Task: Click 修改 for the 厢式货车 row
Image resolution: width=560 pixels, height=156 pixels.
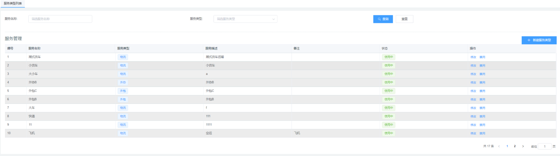Action: [473, 57]
